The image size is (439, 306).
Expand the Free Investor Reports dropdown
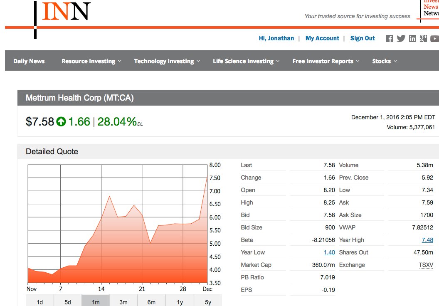(326, 61)
